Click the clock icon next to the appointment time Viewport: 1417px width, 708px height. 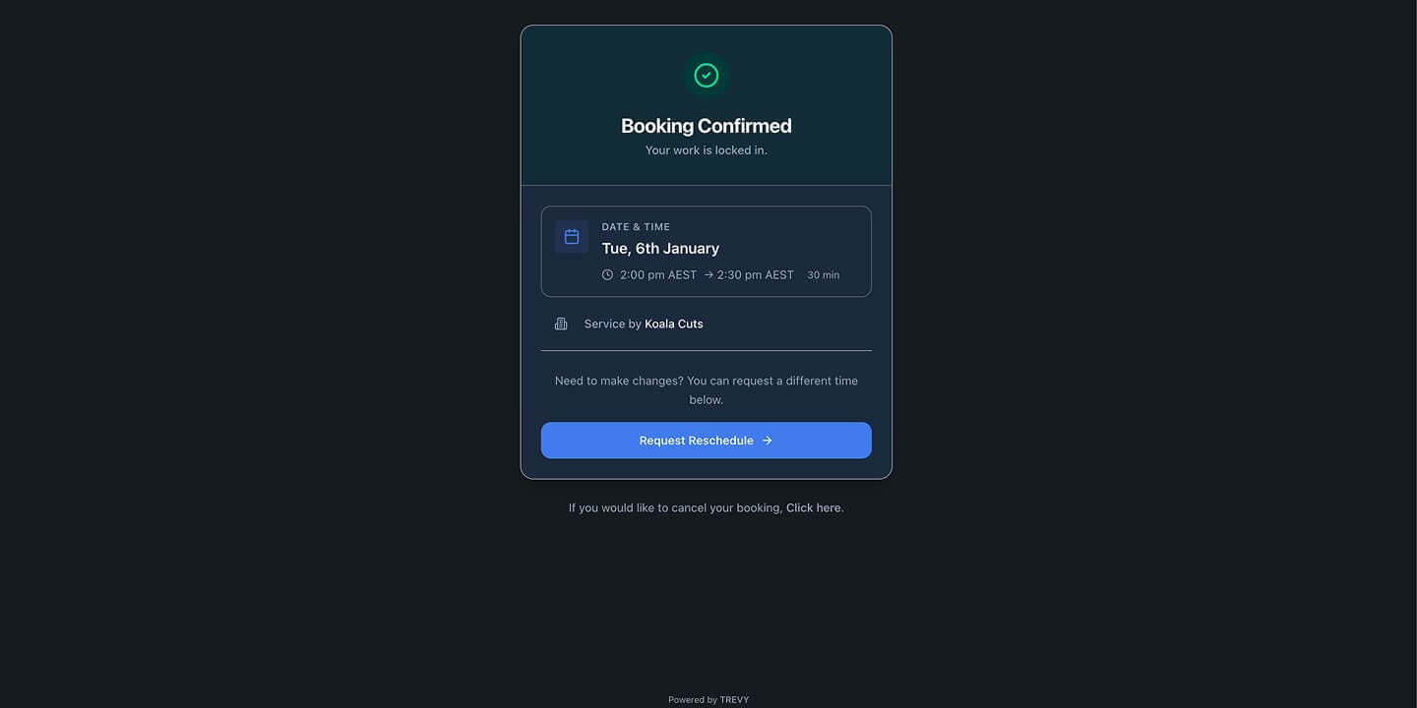(607, 274)
